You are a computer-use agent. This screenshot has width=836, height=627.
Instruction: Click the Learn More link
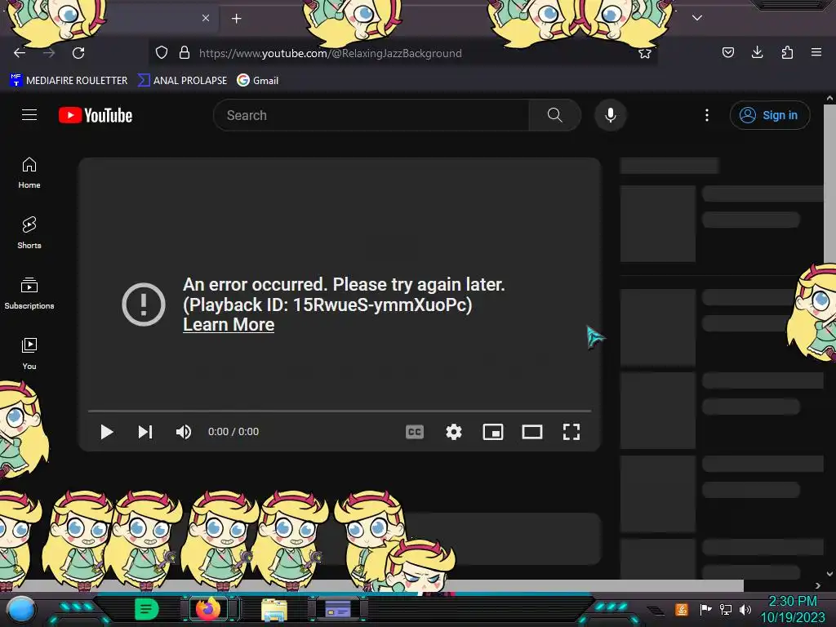(229, 325)
